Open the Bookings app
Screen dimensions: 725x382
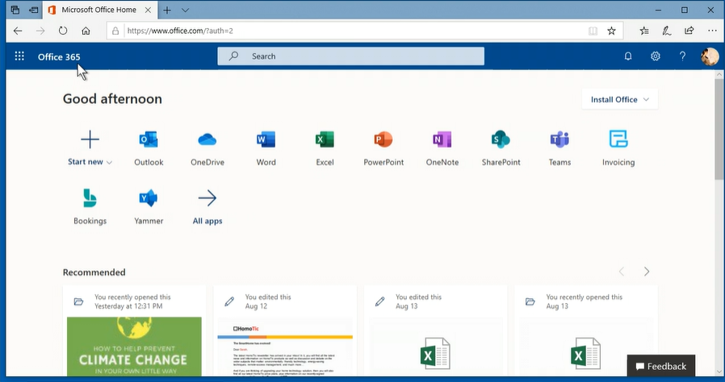(90, 206)
